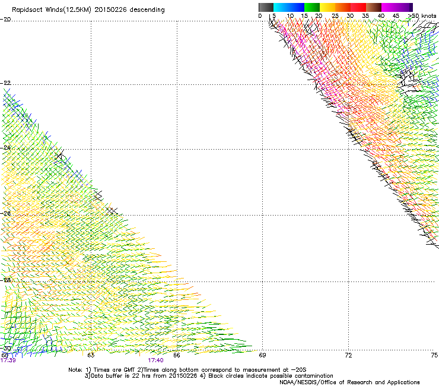
Task: Click the '>50 knots' legend label
Action: point(422,16)
